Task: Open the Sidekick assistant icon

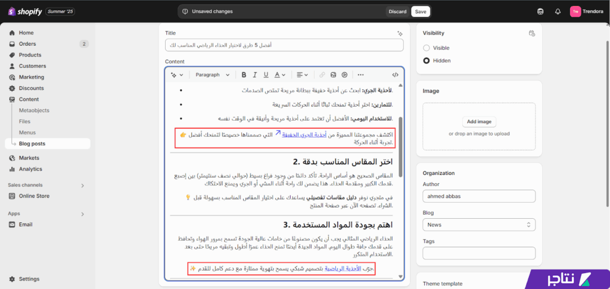Action: (540, 12)
